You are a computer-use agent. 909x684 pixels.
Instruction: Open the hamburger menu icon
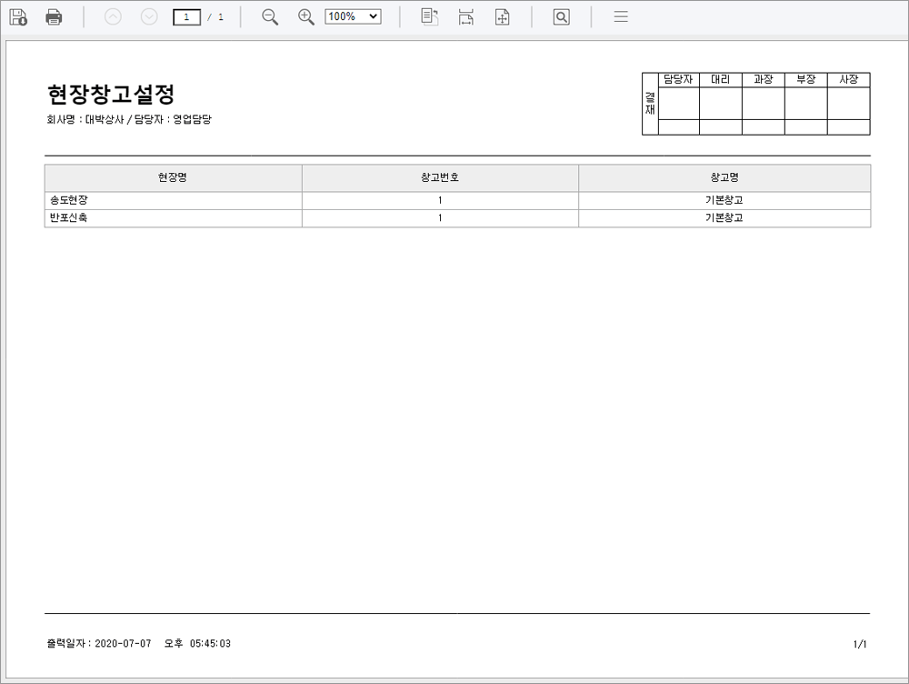click(x=621, y=16)
